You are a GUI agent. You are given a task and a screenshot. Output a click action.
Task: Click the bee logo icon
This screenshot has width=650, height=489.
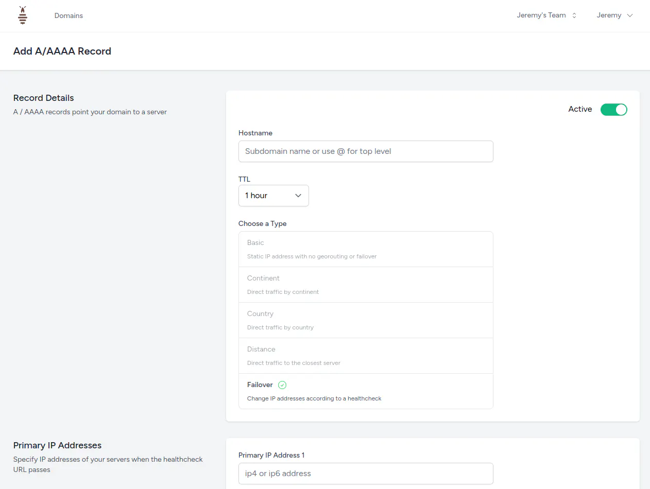click(22, 15)
